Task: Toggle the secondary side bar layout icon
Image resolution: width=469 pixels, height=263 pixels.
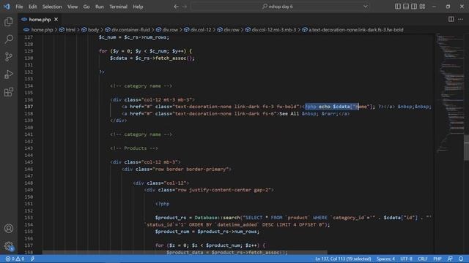Action: pyautogui.click(x=414, y=7)
